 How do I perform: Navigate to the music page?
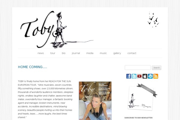(x=103, y=53)
